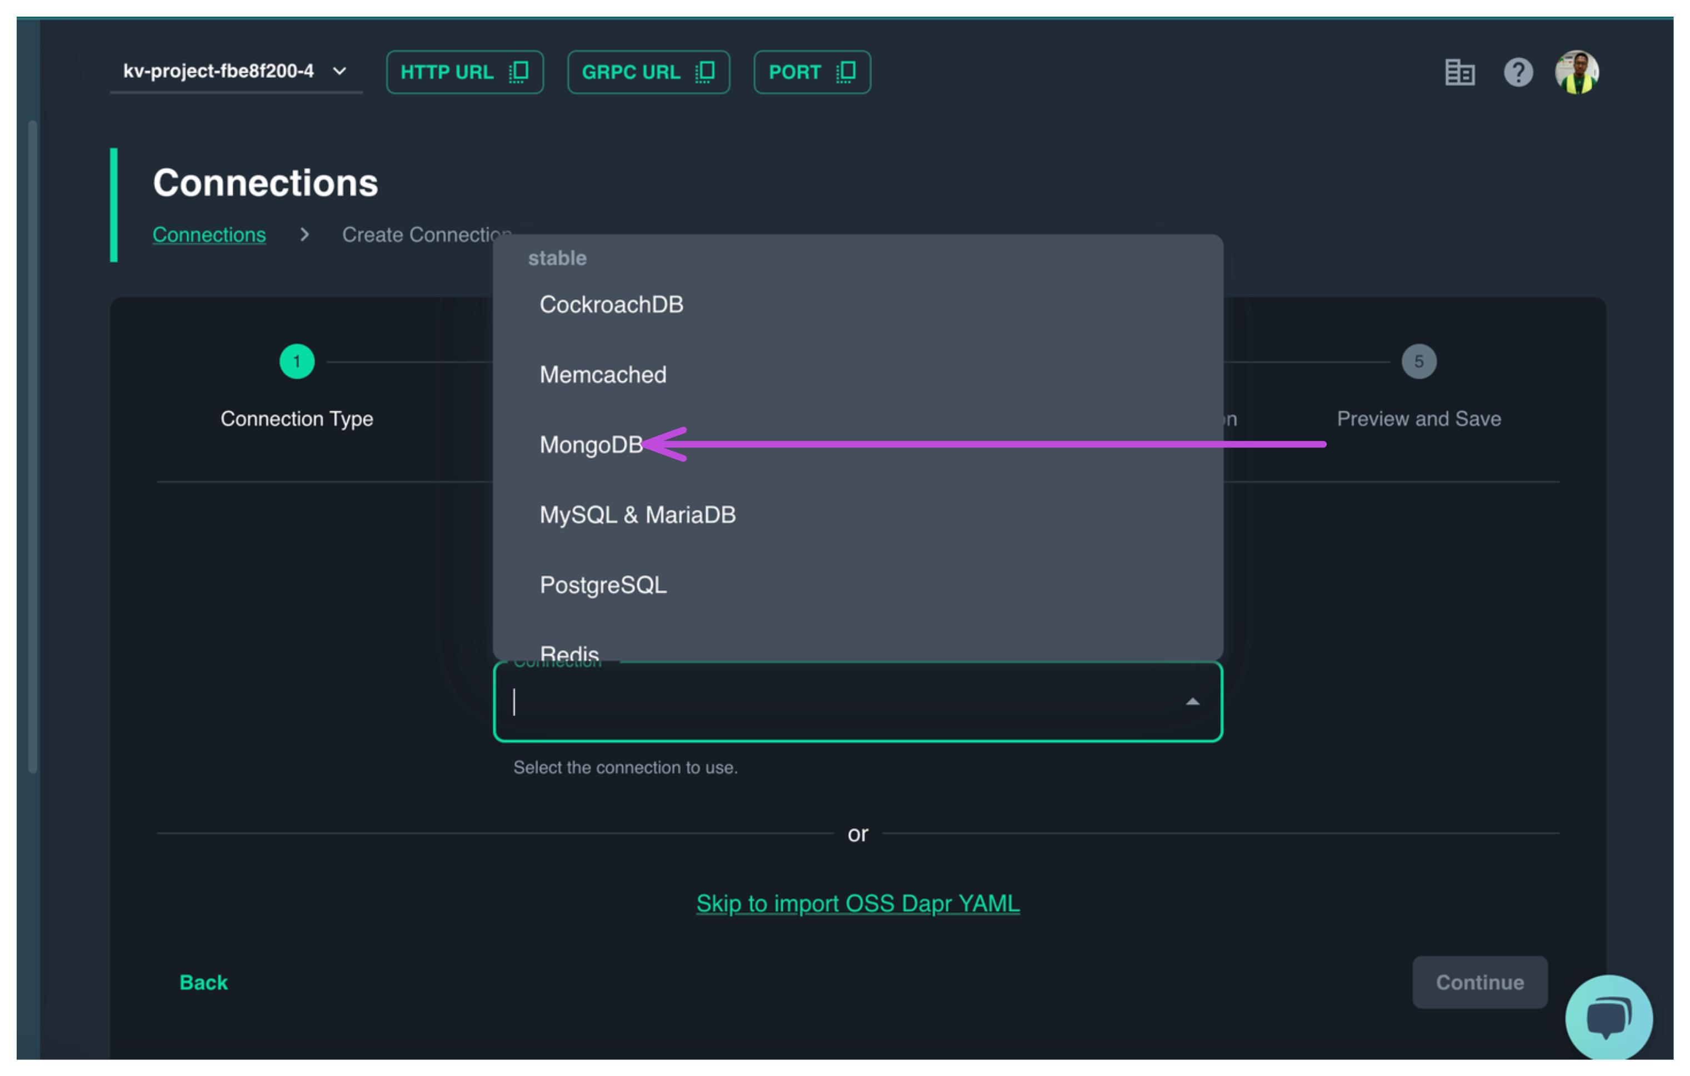Choose Memcached option
The image size is (1690, 1076).
point(602,375)
